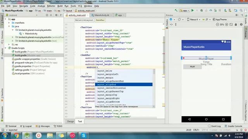Open Search Everywhere magnifier icon
The image size is (248, 139).
(x=241, y=10)
